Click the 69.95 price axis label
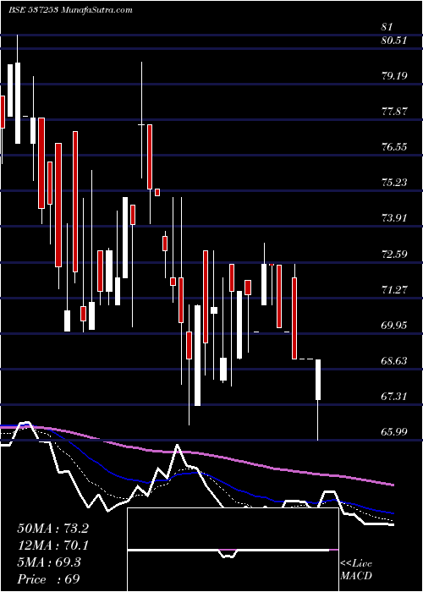Screen dimensions: 423x592 click(394, 325)
